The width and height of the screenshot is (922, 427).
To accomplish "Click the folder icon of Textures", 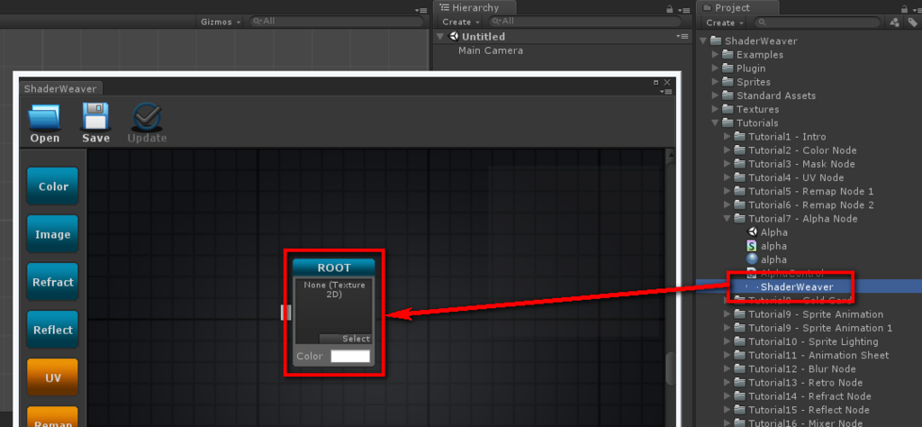I will click(728, 109).
